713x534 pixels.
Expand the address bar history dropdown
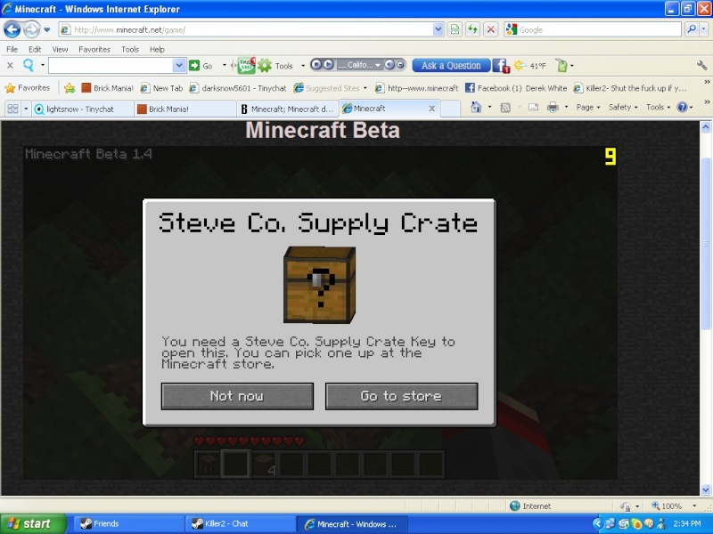tap(438, 30)
